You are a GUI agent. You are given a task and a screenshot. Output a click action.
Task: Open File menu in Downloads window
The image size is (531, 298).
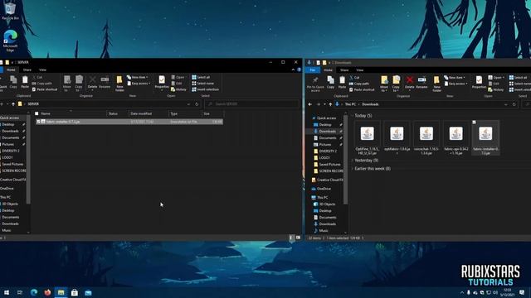(313, 70)
